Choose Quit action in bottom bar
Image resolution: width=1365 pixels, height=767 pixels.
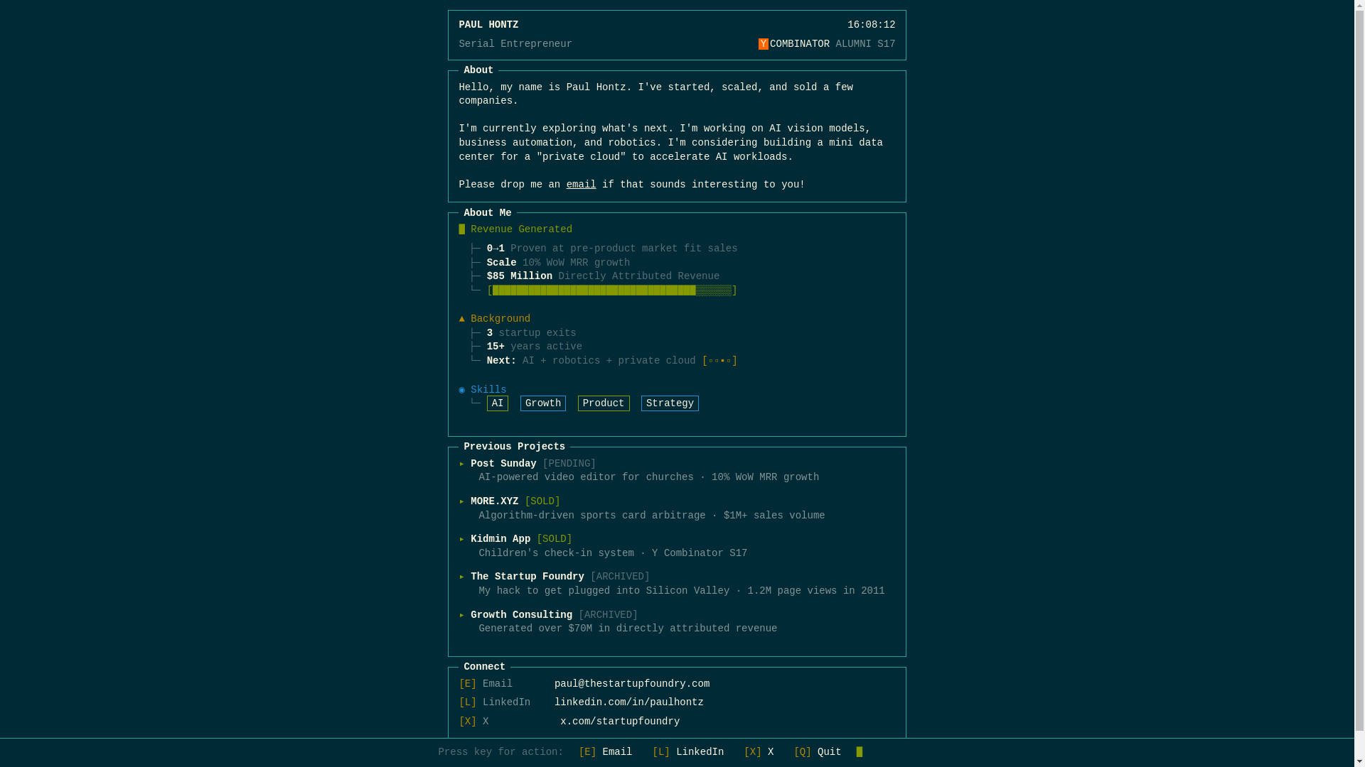818,752
